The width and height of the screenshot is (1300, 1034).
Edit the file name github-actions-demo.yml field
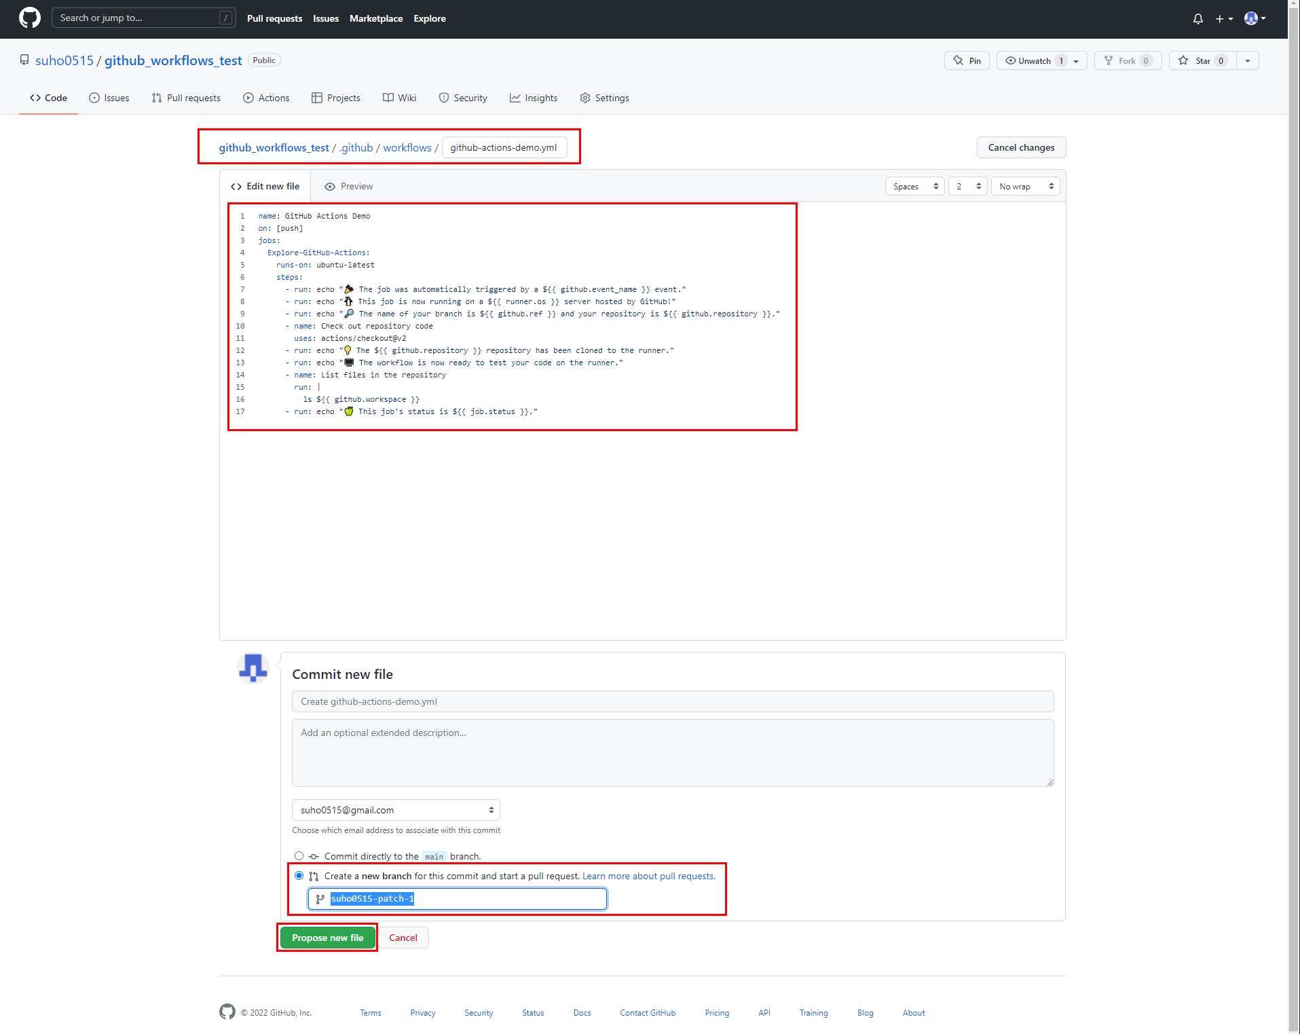(504, 147)
